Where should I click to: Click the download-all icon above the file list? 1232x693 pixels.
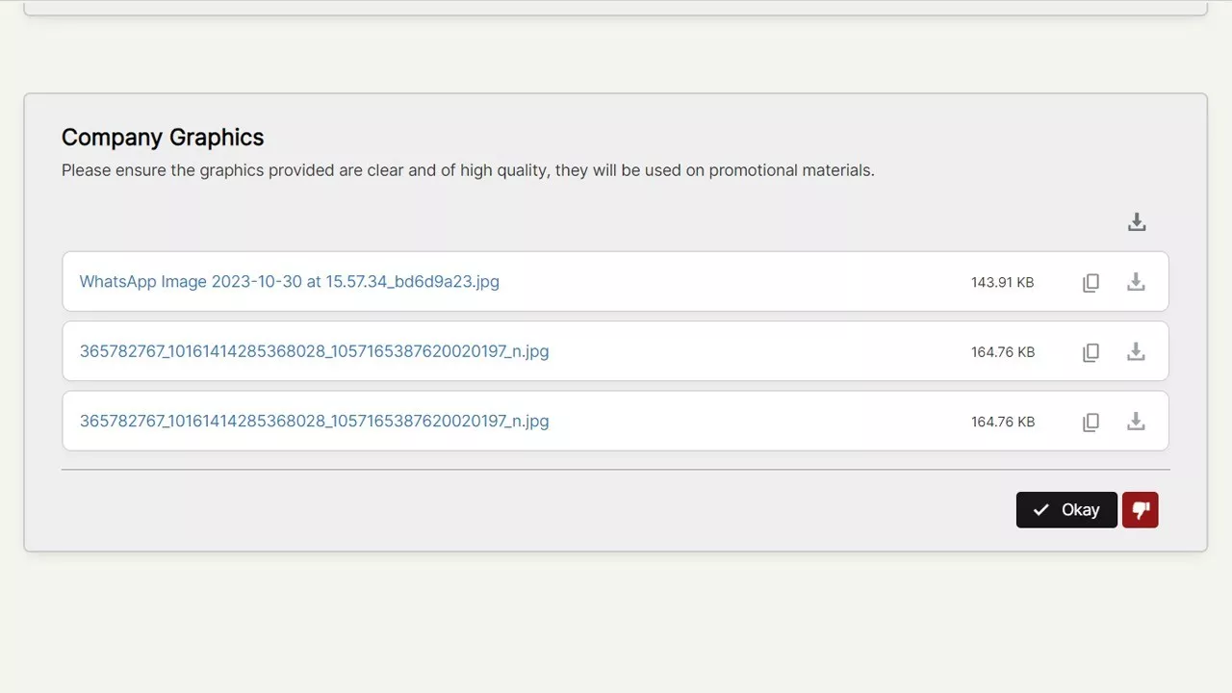coord(1137,222)
